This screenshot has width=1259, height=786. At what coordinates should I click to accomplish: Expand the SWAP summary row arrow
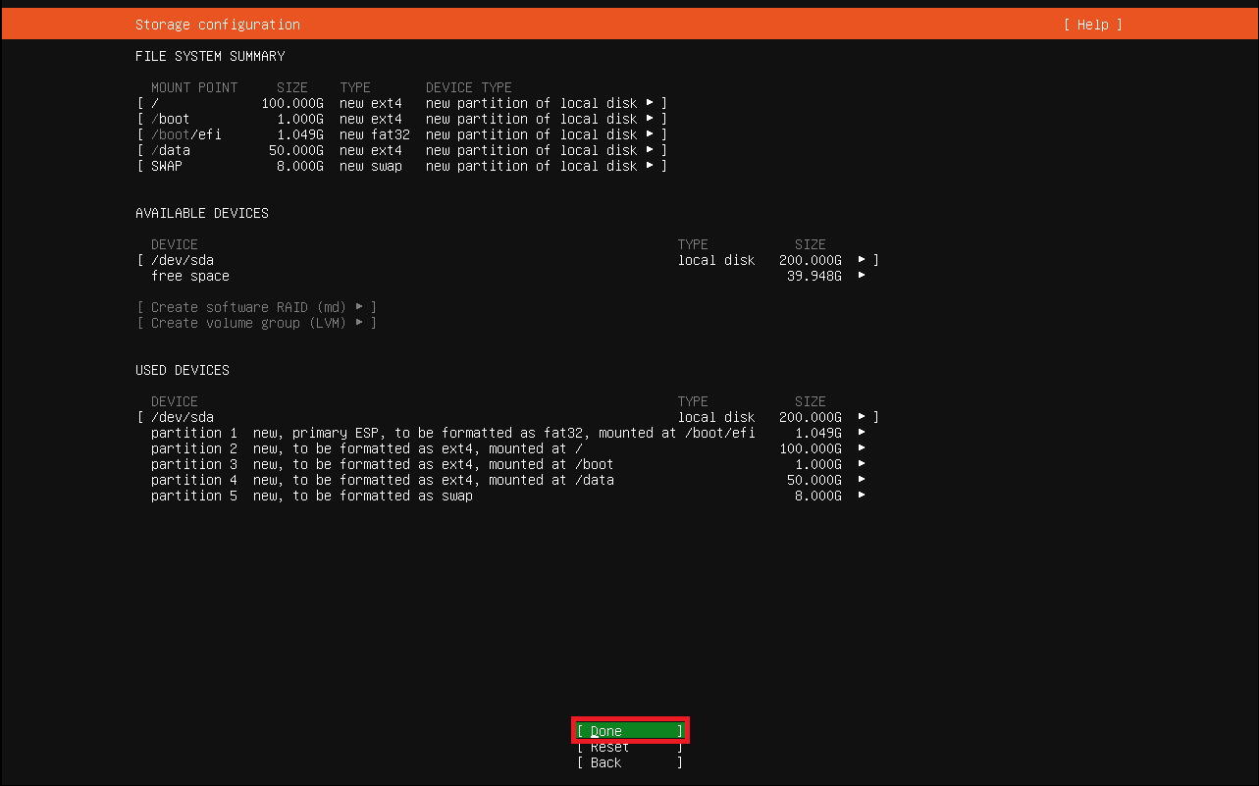pyautogui.click(x=650, y=166)
